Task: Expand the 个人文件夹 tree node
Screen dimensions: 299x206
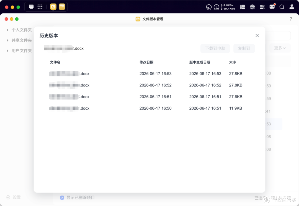Action: (x=7, y=30)
